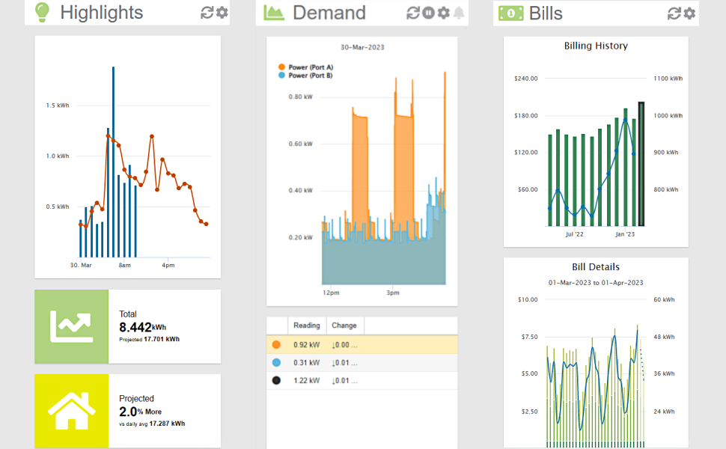Click the Change column header
Viewport: 726px width, 449px height.
(344, 326)
